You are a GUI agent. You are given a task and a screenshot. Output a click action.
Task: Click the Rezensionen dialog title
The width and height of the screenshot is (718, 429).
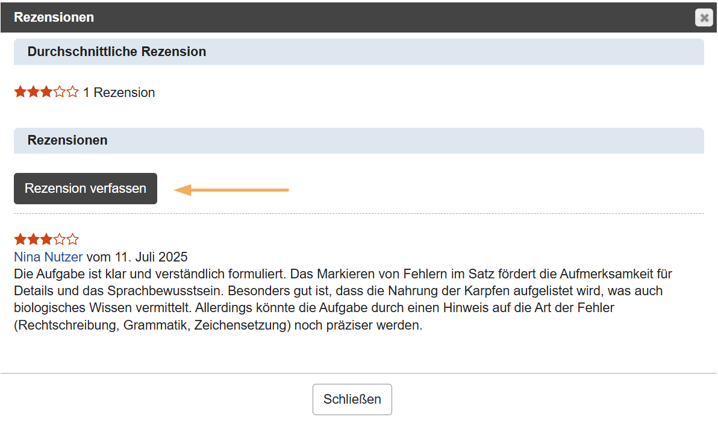[54, 17]
